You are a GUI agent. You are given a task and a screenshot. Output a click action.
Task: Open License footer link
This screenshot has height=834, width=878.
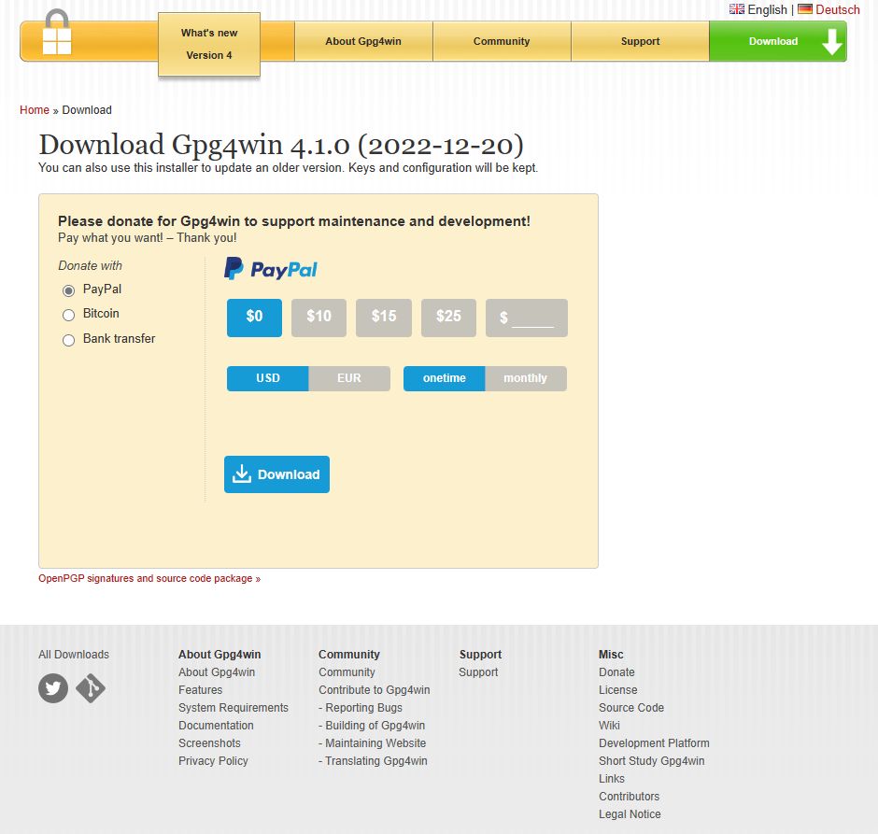(617, 690)
